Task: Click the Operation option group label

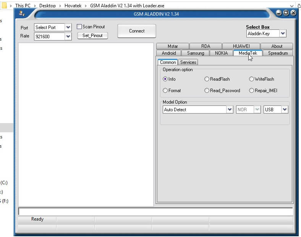Action: 178,70
